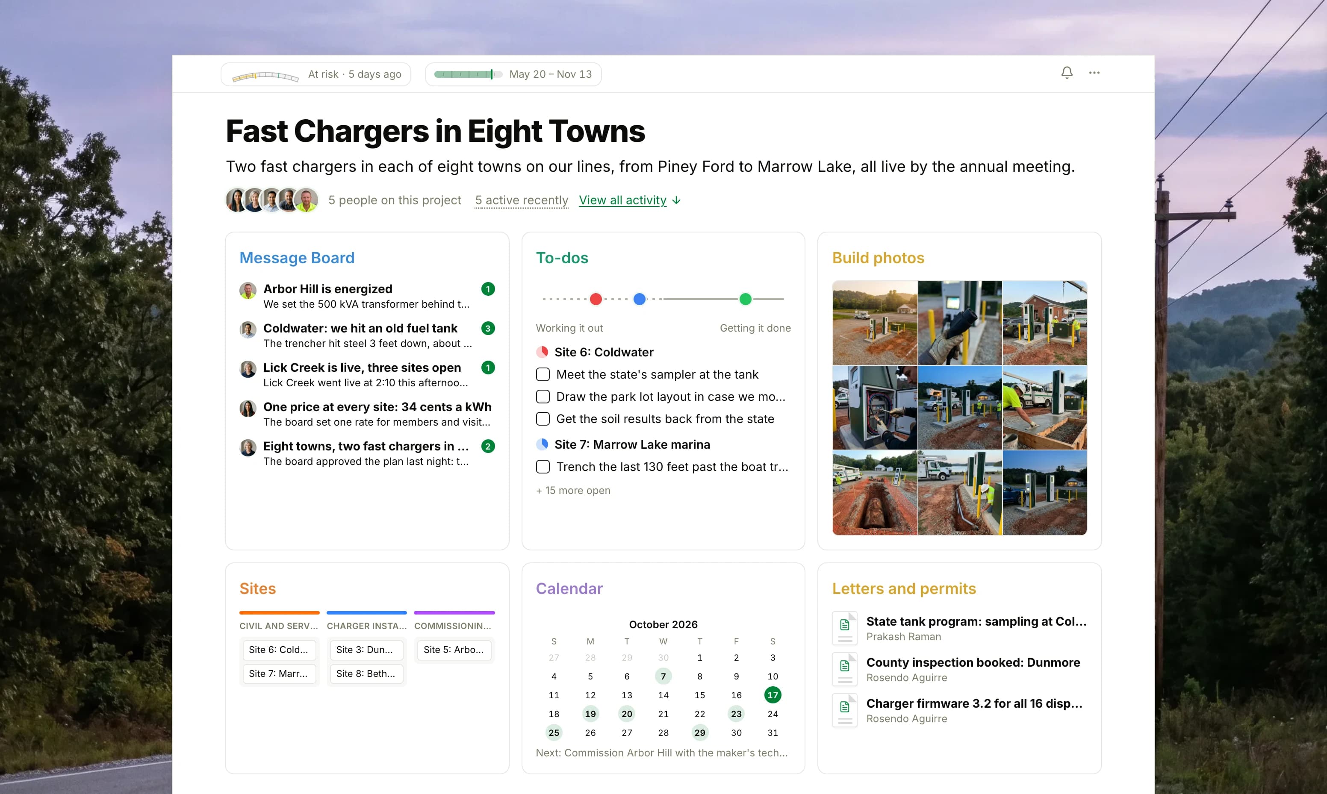1327x794 pixels.
Task: Open Site 6: Coldwater to-do list
Action: pyautogui.click(x=604, y=352)
